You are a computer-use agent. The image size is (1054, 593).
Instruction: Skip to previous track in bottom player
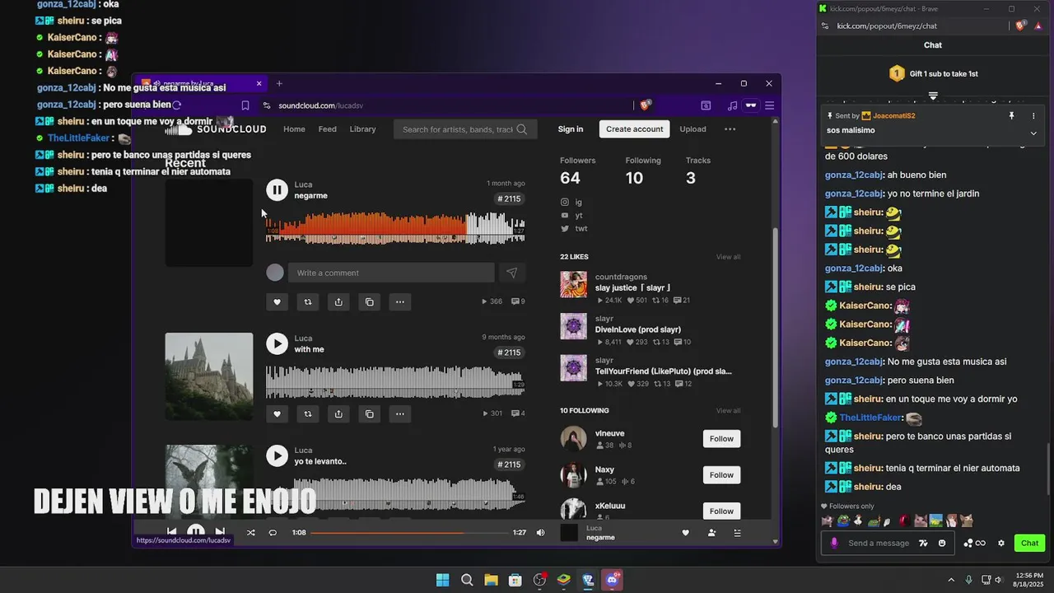pos(171,533)
